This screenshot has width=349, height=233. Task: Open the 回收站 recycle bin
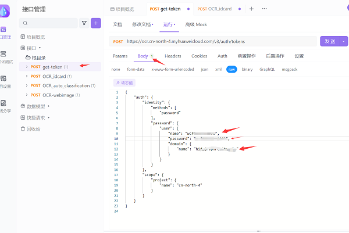point(34,128)
